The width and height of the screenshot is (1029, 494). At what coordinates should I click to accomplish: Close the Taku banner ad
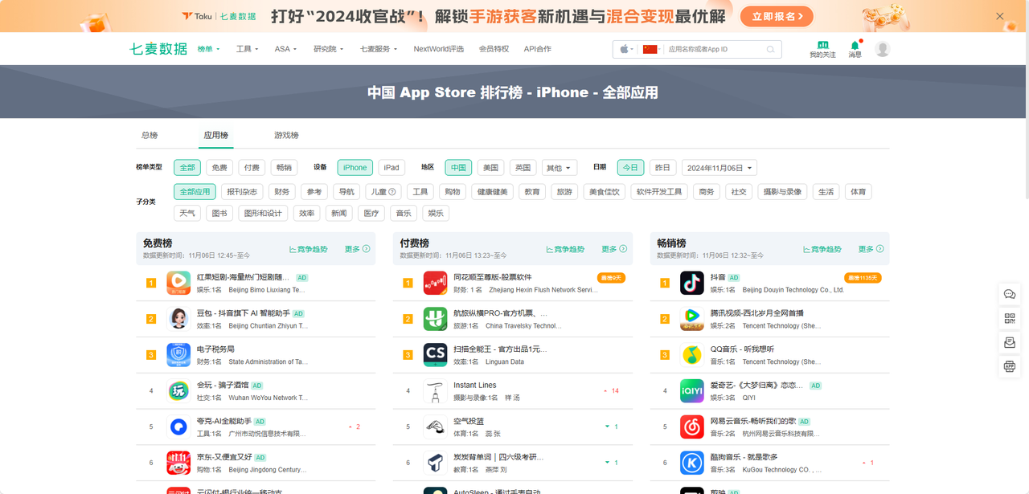click(1000, 16)
